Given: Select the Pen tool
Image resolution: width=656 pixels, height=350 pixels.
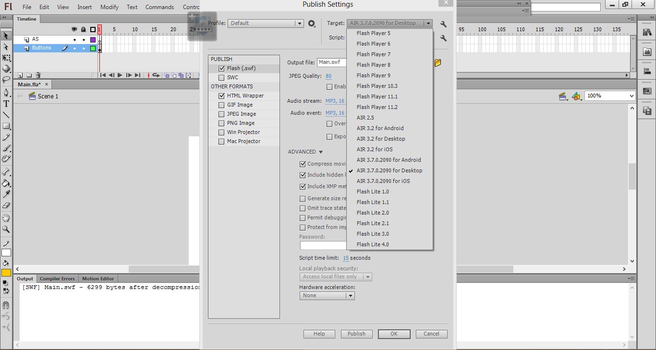Looking at the screenshot, I should [x=6, y=93].
